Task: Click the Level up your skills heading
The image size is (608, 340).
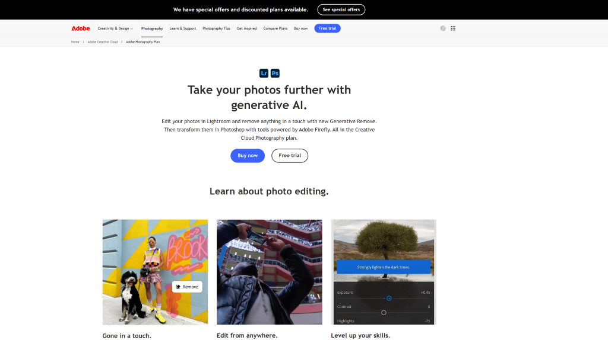Action: pyautogui.click(x=360, y=335)
